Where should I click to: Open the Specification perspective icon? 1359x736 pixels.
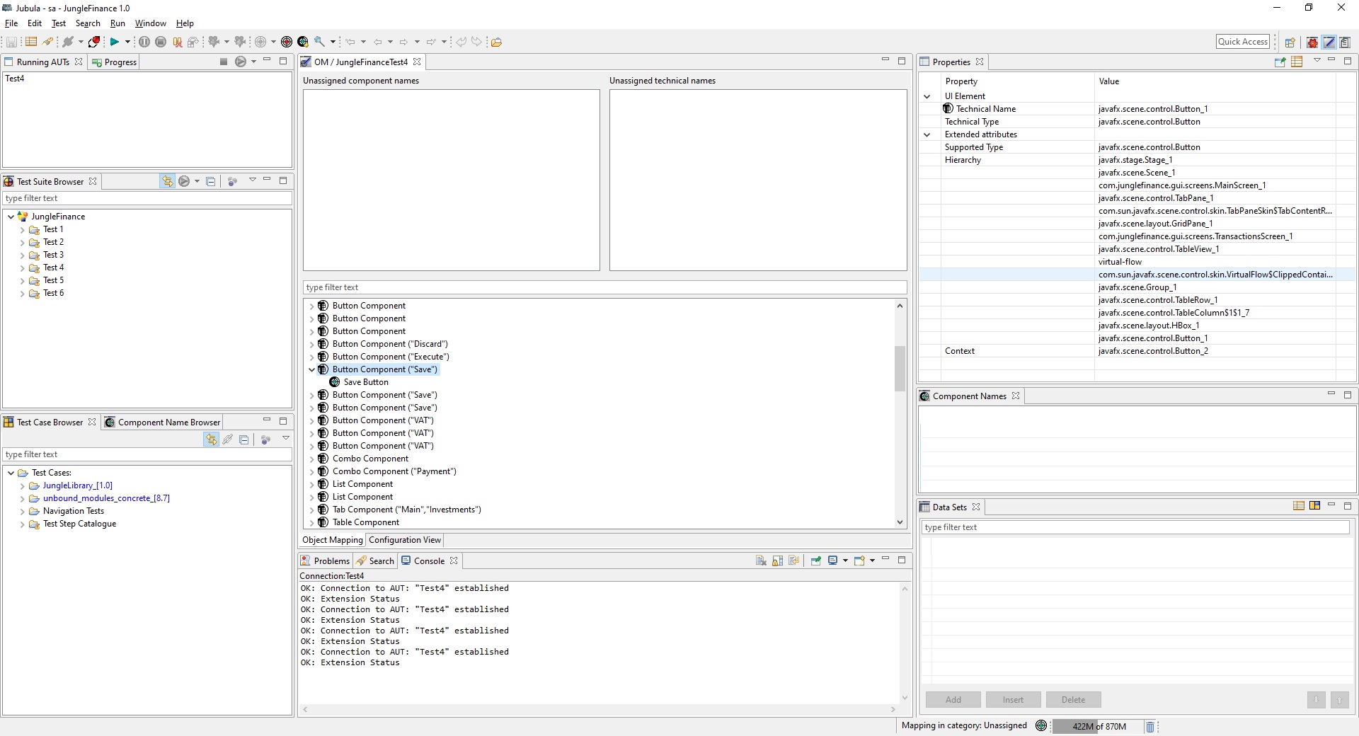point(1329,42)
